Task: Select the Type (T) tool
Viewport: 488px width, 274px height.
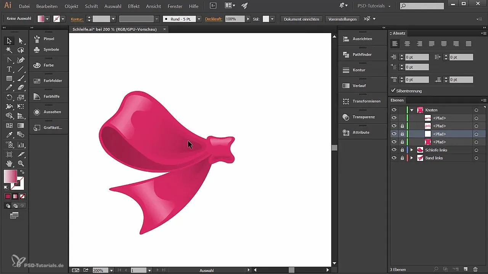Action: [9, 69]
